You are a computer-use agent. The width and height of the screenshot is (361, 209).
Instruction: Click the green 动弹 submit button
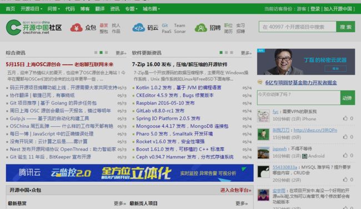click(x=348, y=98)
